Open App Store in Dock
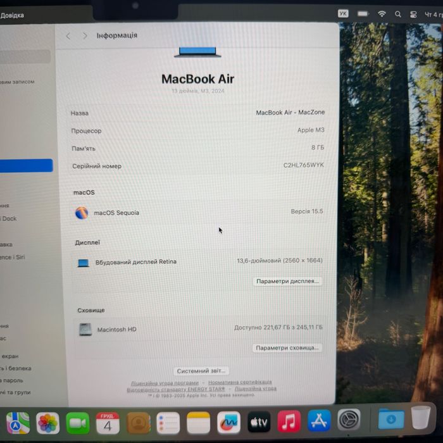 (x=319, y=420)
